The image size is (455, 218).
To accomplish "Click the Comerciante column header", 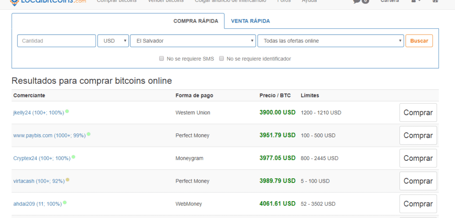I will point(29,96).
